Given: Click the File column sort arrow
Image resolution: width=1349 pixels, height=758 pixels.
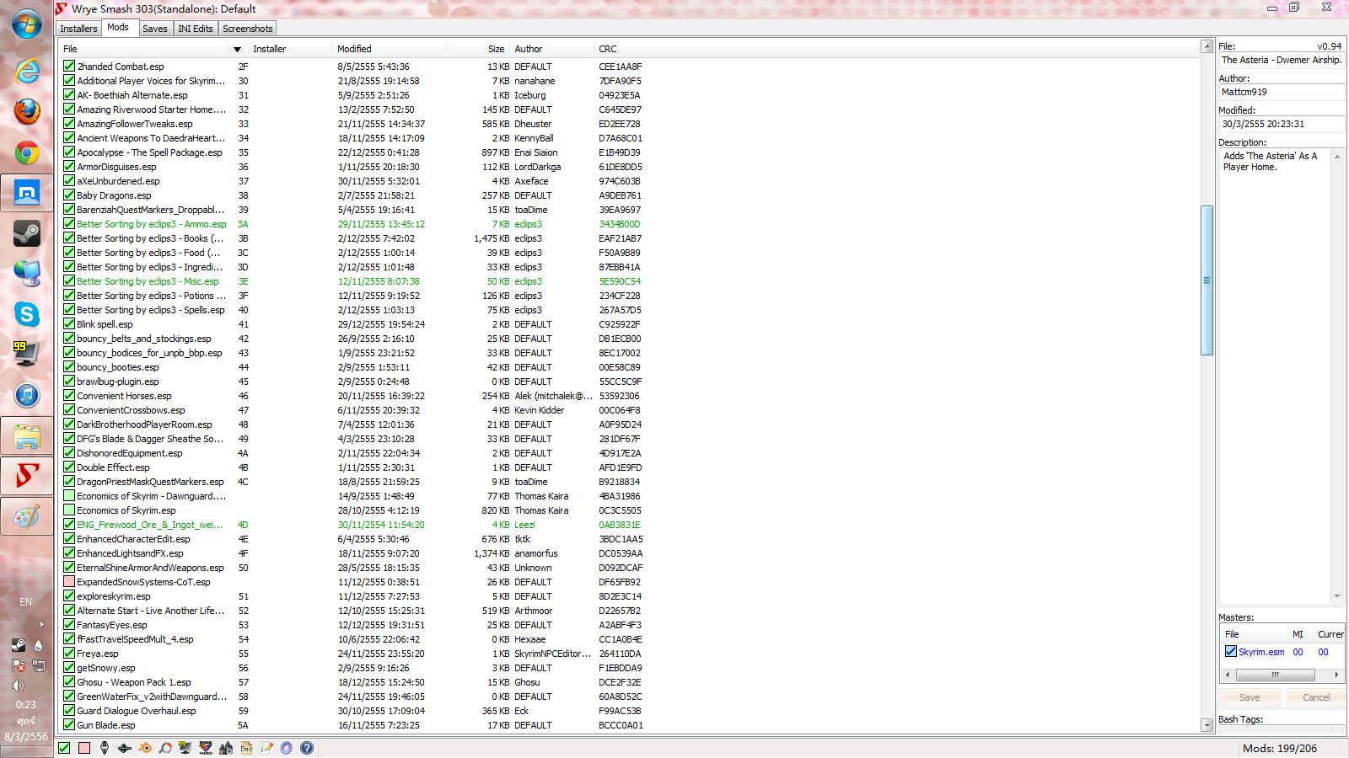Looking at the screenshot, I should [x=237, y=50].
